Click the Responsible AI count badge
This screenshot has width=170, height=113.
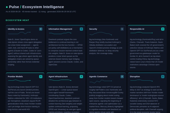tap(163, 29)
